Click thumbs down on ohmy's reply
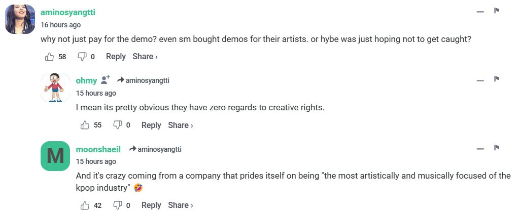The image size is (519, 214). pyautogui.click(x=117, y=125)
